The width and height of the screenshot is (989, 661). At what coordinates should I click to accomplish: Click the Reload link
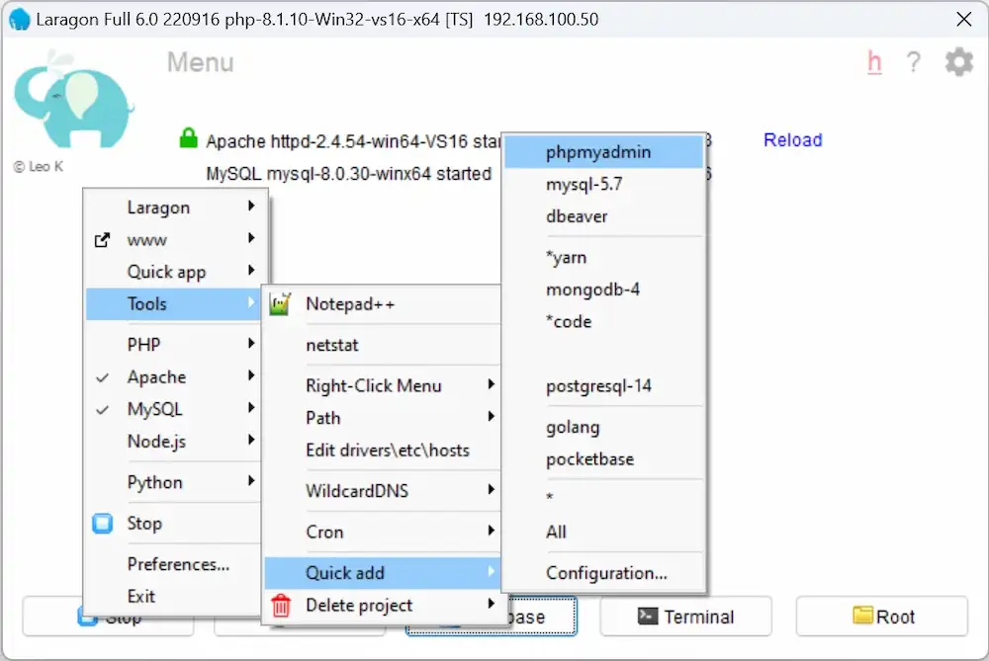[792, 140]
